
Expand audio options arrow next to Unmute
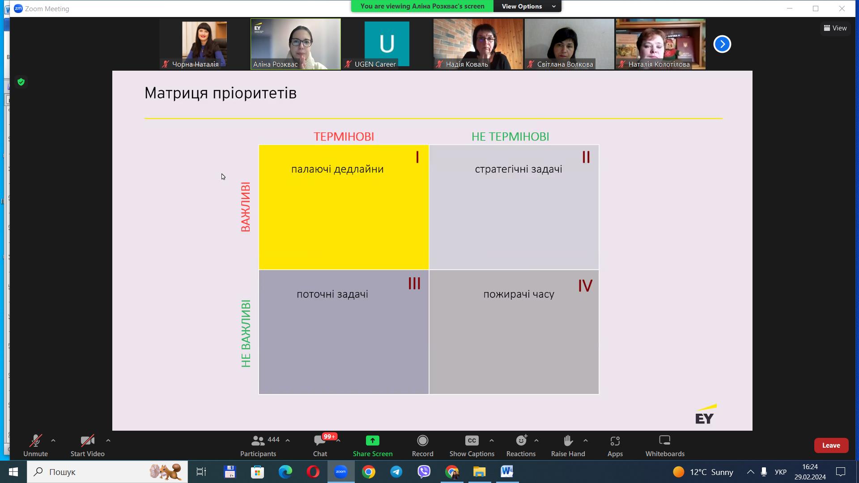coord(53,441)
